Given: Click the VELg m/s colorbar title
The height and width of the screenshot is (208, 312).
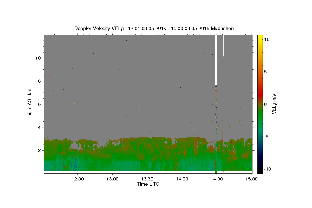Looking at the screenshot, I should pyautogui.click(x=274, y=104).
